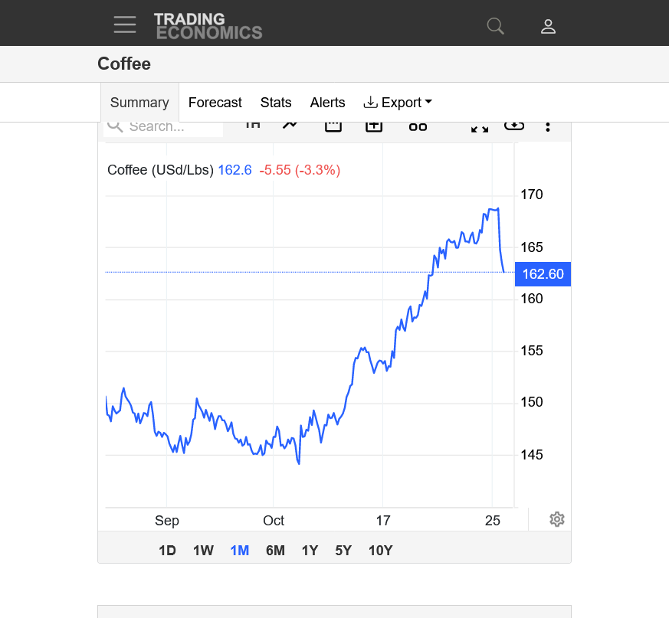The image size is (669, 618).
Task: Click the 145 price axis label
Action: [x=532, y=455]
